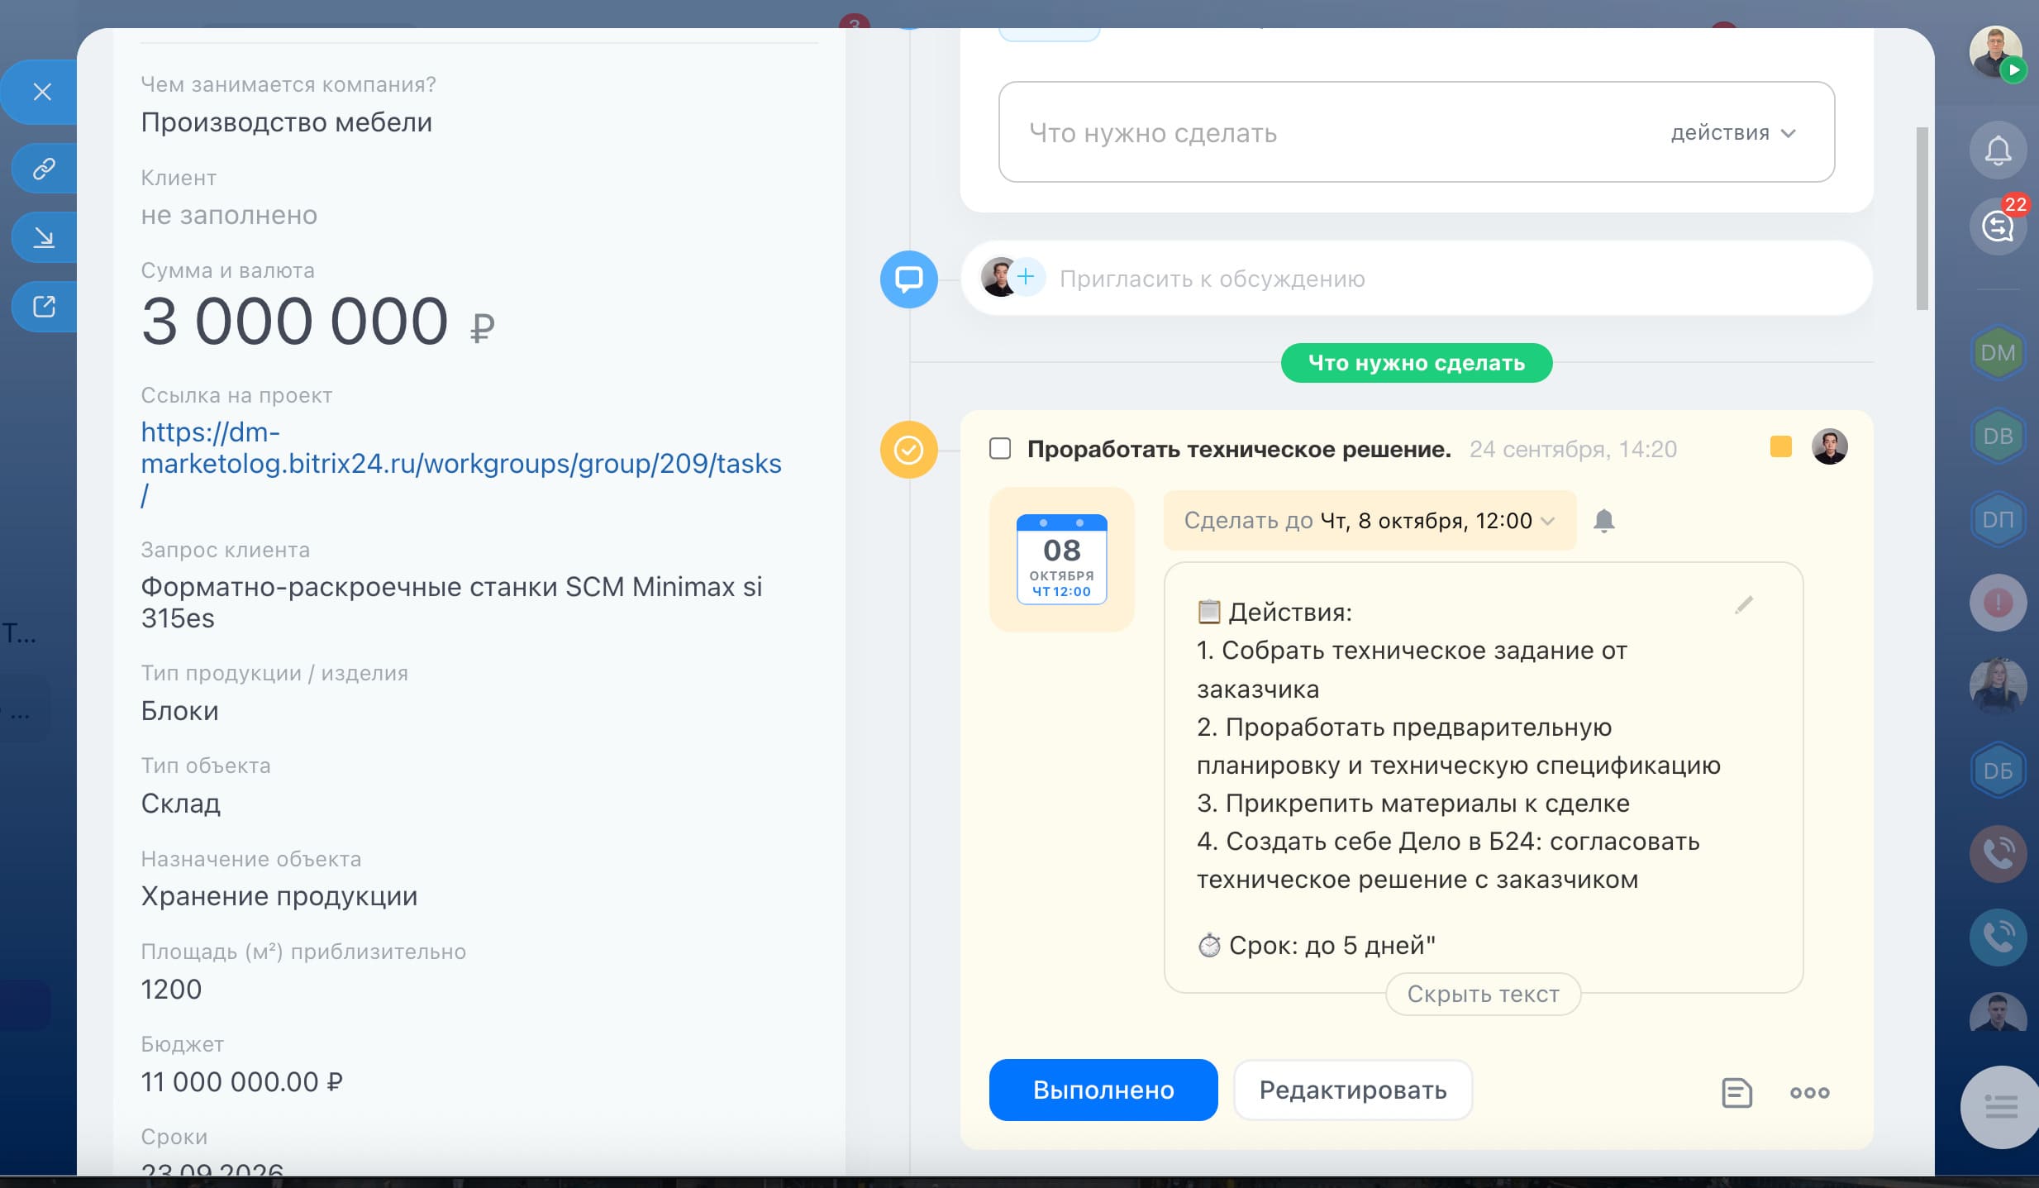Click the Что нужно сделать green pill
Screen dimensions: 2039x1188
coord(1416,363)
